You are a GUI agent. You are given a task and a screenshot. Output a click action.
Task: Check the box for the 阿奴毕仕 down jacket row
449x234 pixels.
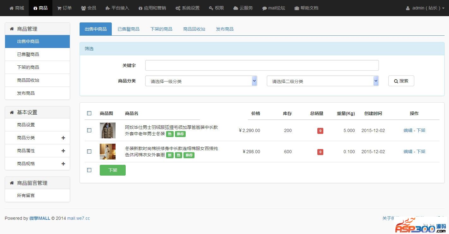pos(89,130)
